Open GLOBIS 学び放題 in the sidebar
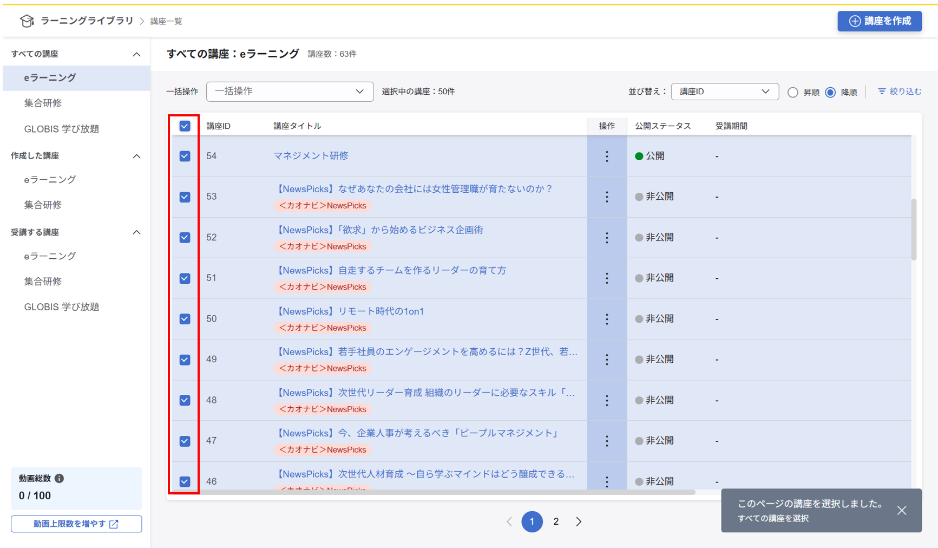938x548 pixels. [62, 129]
